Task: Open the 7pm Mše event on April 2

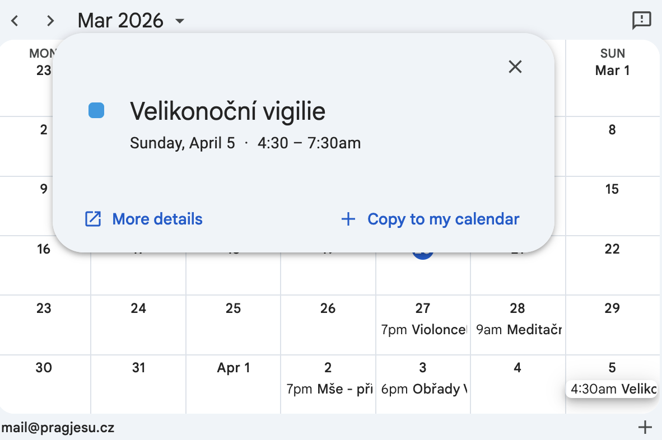Action: (329, 389)
